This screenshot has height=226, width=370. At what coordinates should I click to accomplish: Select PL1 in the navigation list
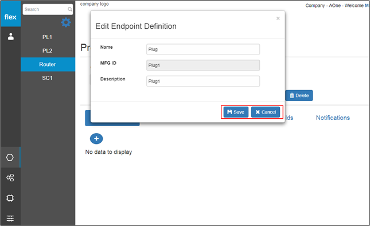[48, 37]
